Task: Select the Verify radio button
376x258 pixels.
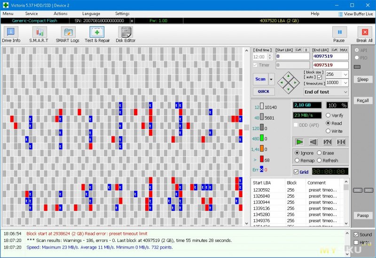Action: click(328, 115)
